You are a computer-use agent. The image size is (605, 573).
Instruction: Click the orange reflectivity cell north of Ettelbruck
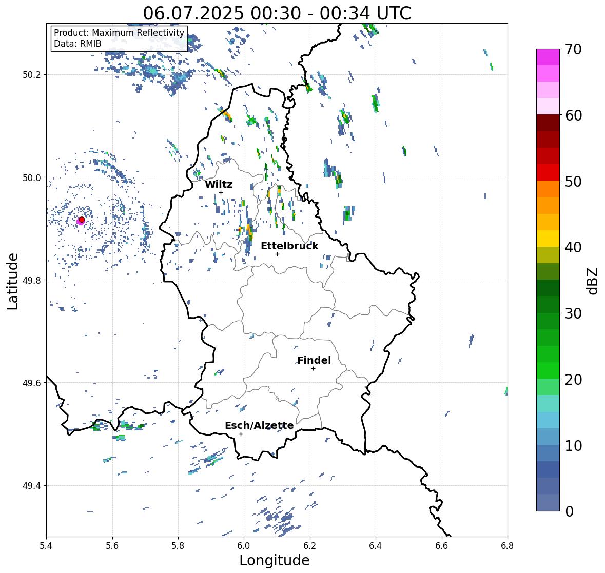[249, 231]
